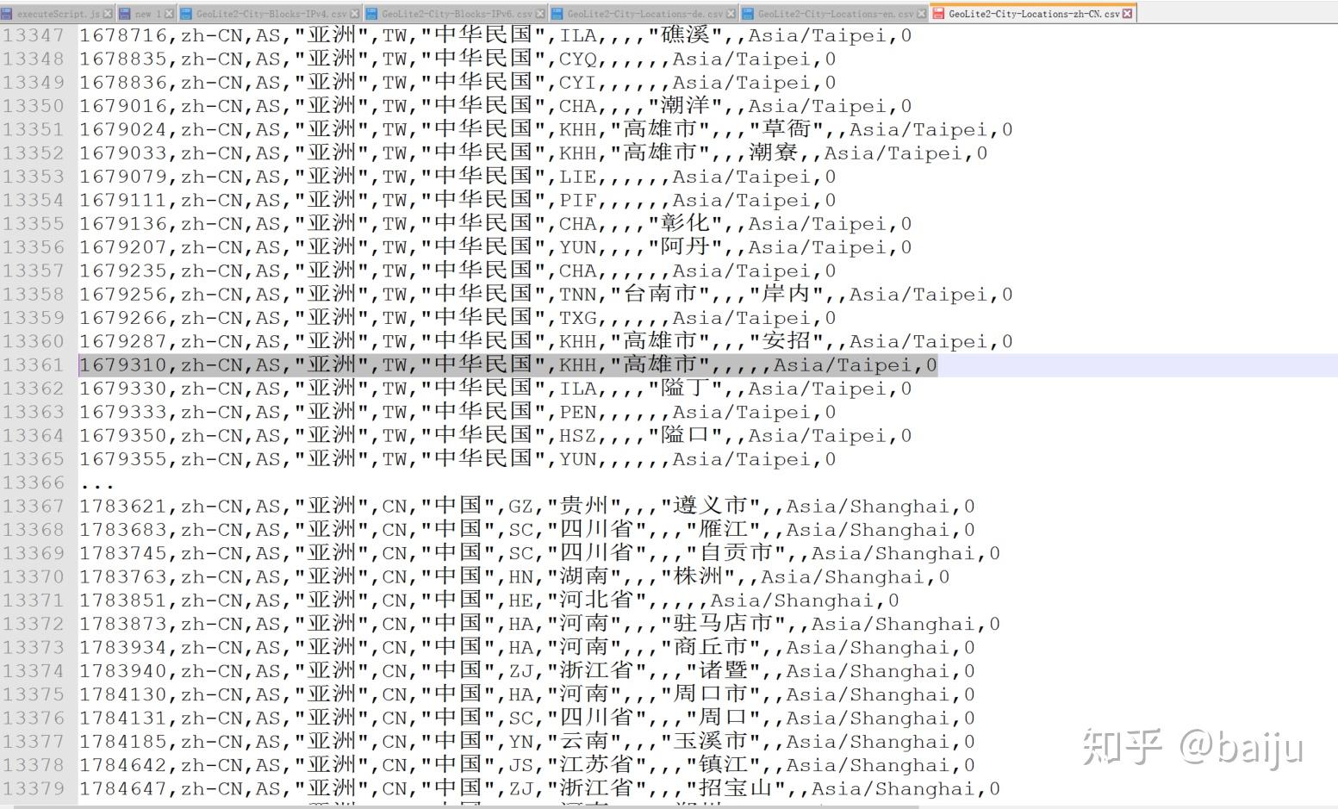Click the row starting with 1783851
This screenshot has height=809, width=1338.
pyautogui.click(x=489, y=601)
